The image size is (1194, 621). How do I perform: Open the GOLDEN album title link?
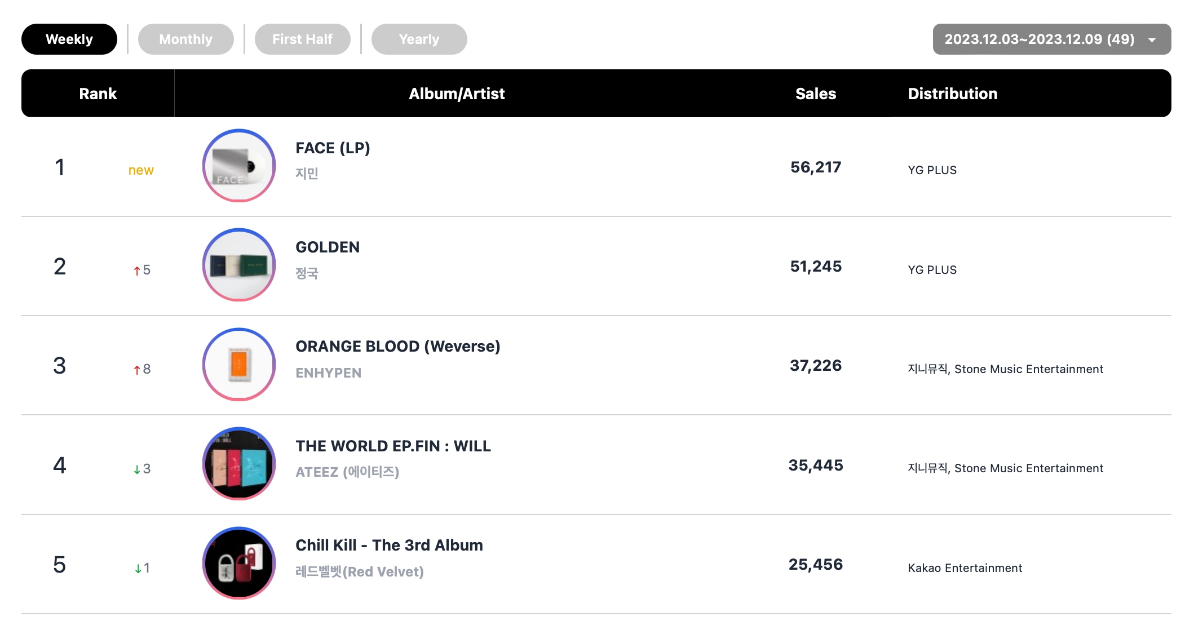click(328, 247)
